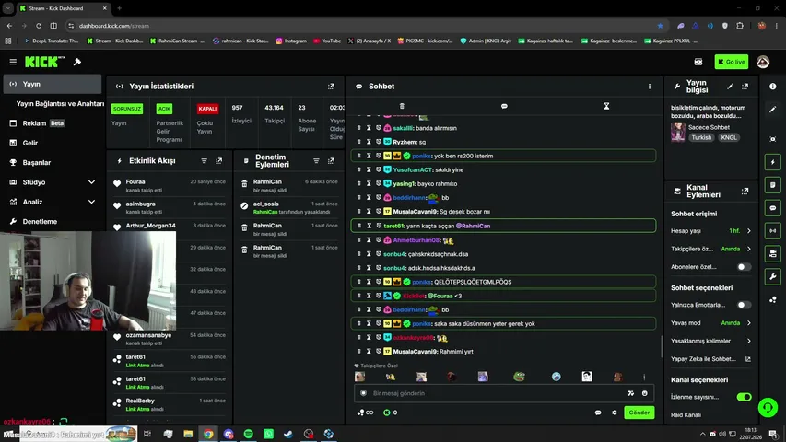Click the screen icon left of Go live
The height and width of the screenshot is (442, 786).
[698, 62]
